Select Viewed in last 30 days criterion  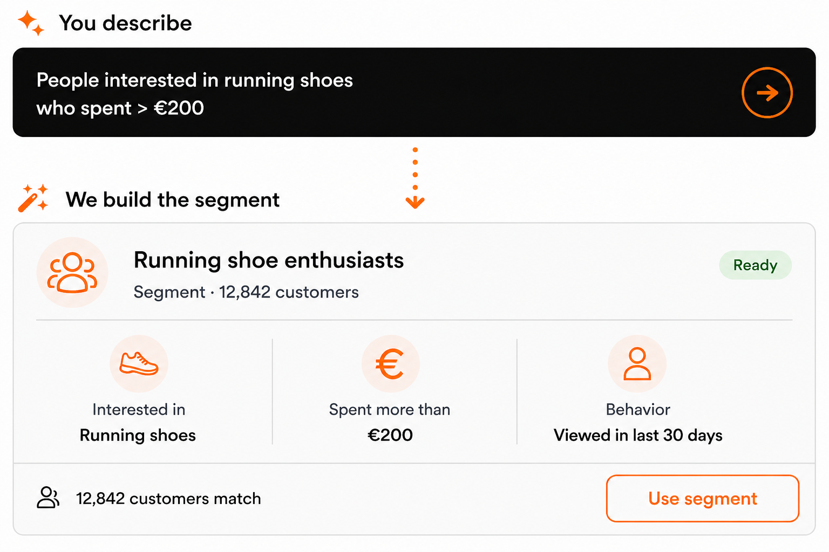(638, 435)
